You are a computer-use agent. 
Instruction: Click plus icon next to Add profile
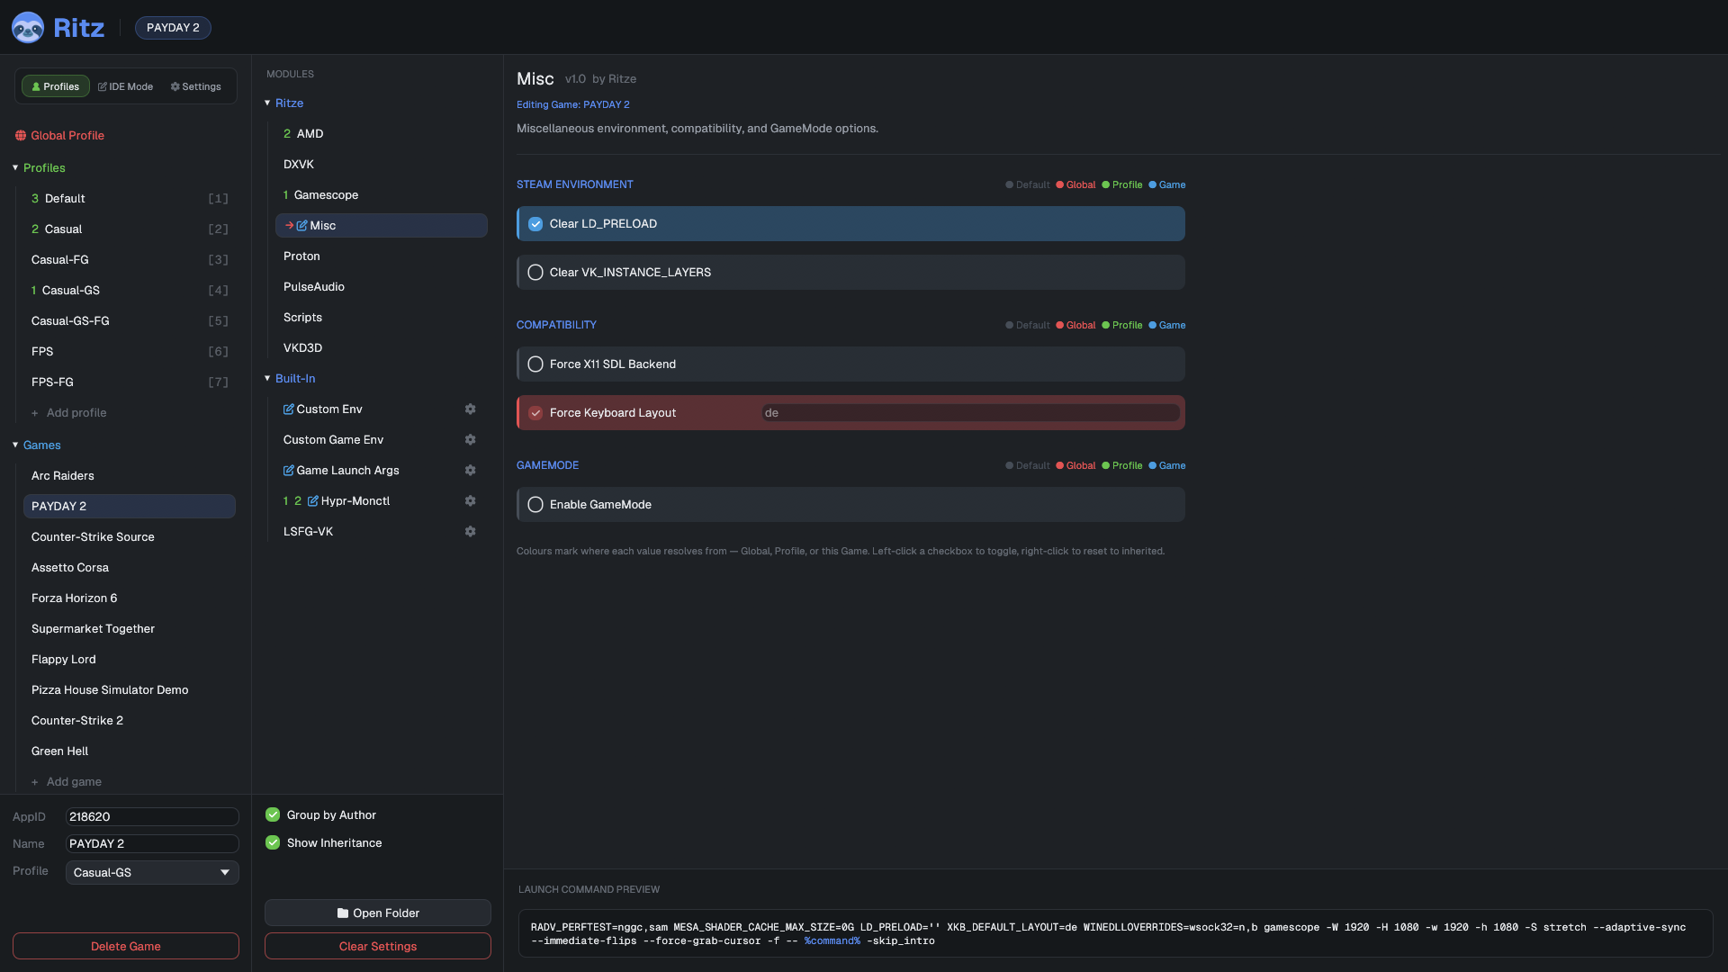pos(35,413)
